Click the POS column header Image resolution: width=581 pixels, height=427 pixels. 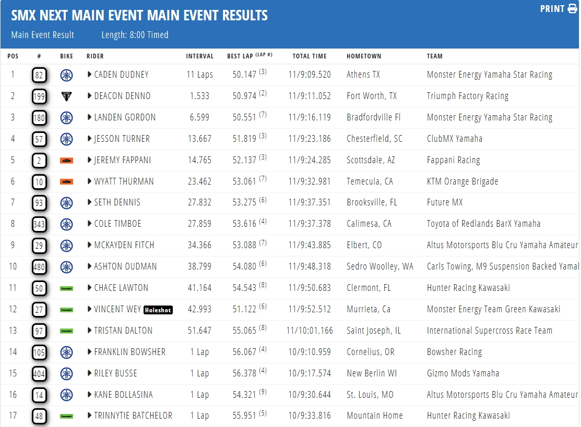coord(13,56)
